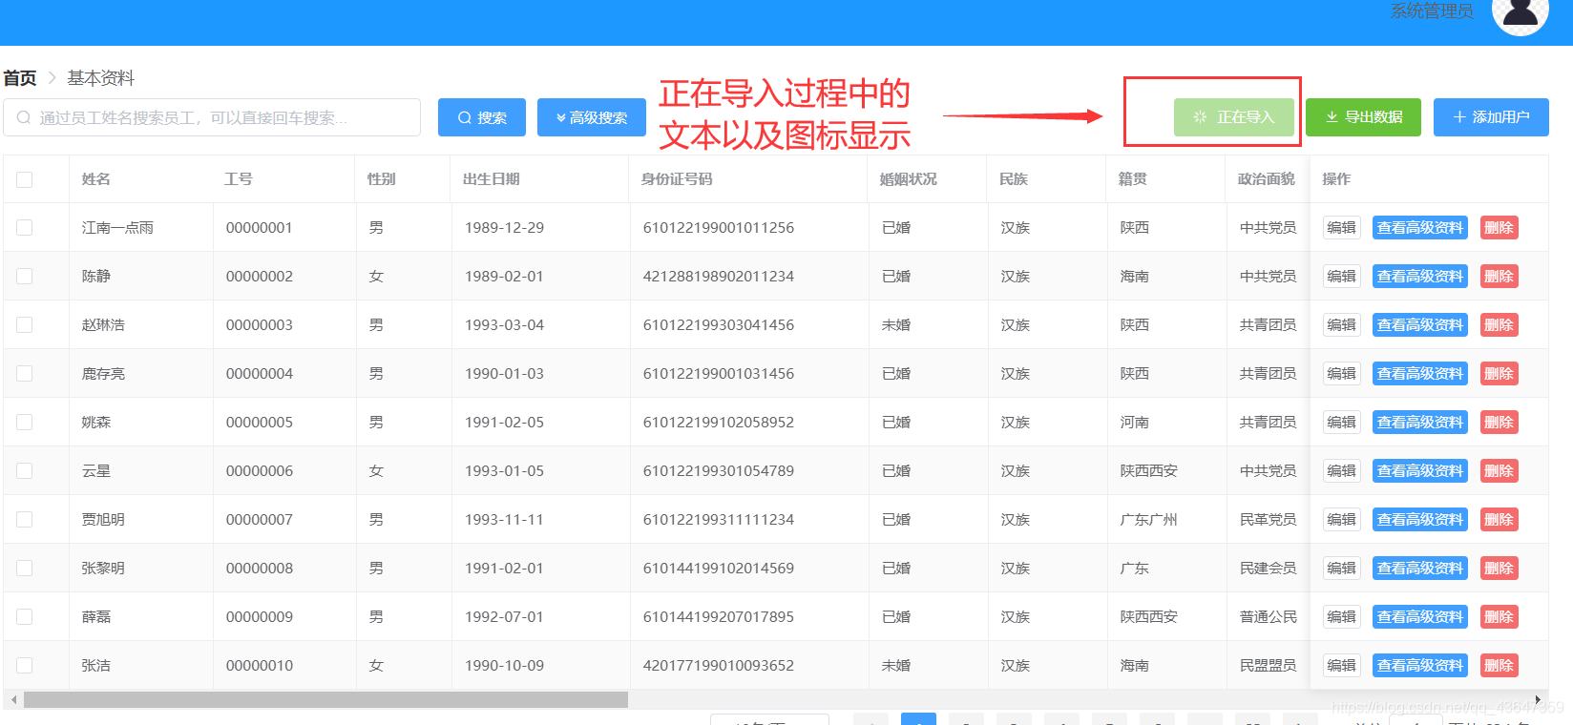The image size is (1573, 725).
Task: Delete employee 赵琳浩
Action: tap(1499, 324)
